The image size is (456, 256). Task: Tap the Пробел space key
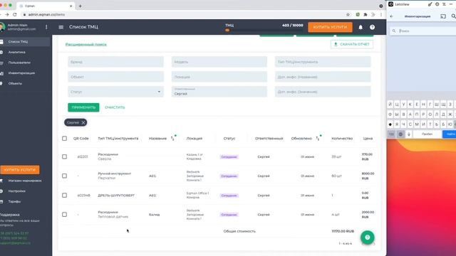pos(427,134)
